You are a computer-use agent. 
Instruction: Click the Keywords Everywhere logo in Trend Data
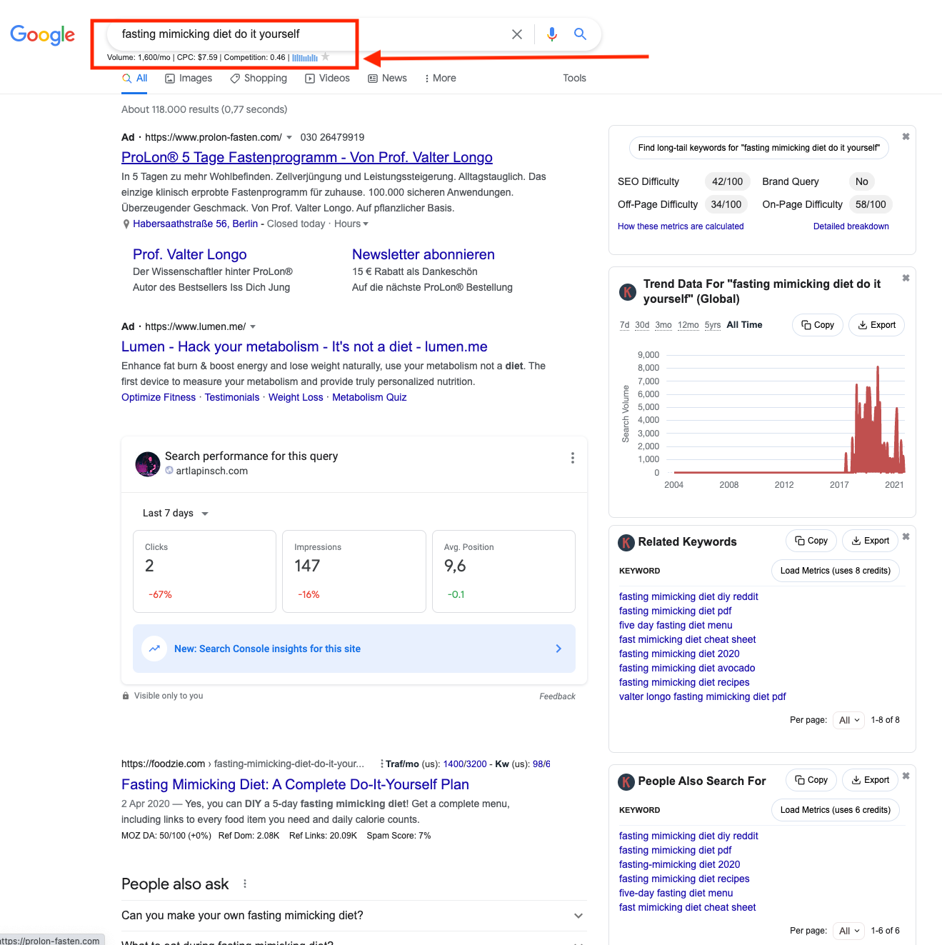coord(627,291)
